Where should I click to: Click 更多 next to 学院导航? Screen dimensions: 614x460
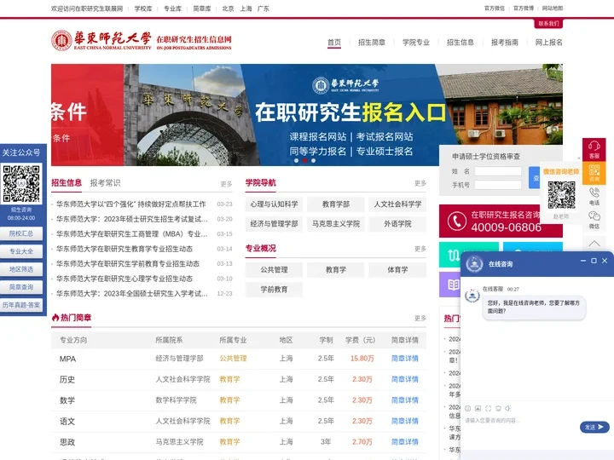420,183
